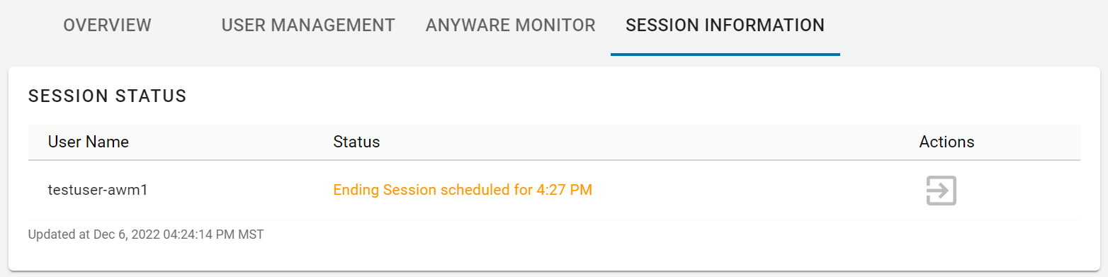Click the Actions column header

(x=946, y=142)
